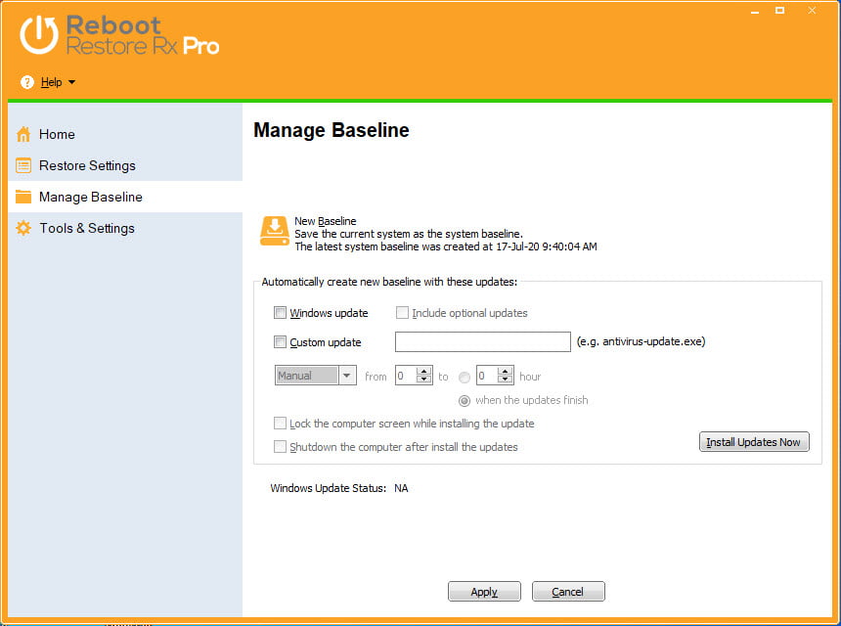This screenshot has height=626, width=841.
Task: Click the 'to' hour value field
Action: coord(486,376)
